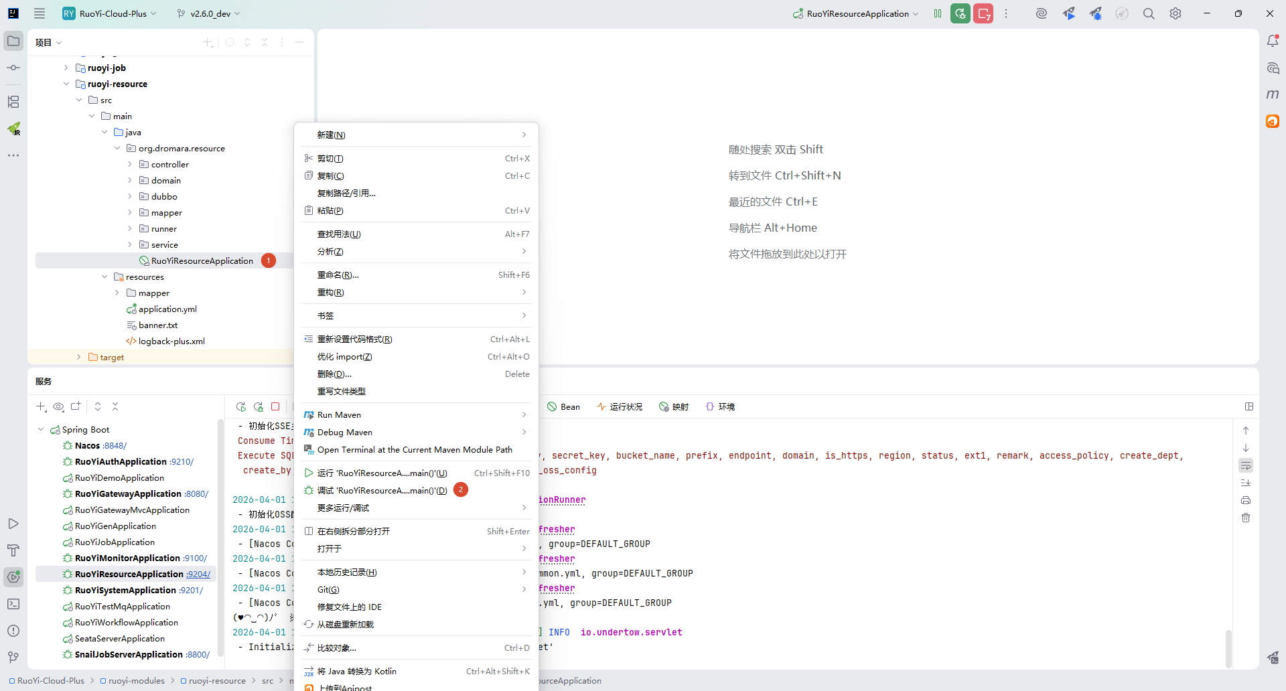Open Notifications bell in right sidebar

(1273, 42)
